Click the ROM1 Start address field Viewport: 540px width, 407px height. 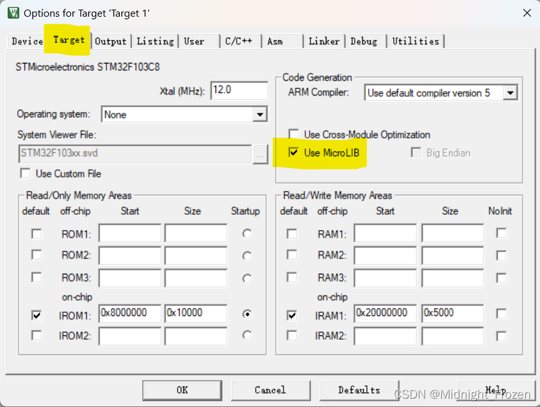tap(130, 233)
